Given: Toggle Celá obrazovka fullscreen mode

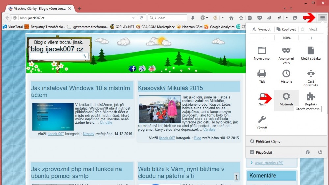Looking at the screenshot, I should (x=311, y=74).
